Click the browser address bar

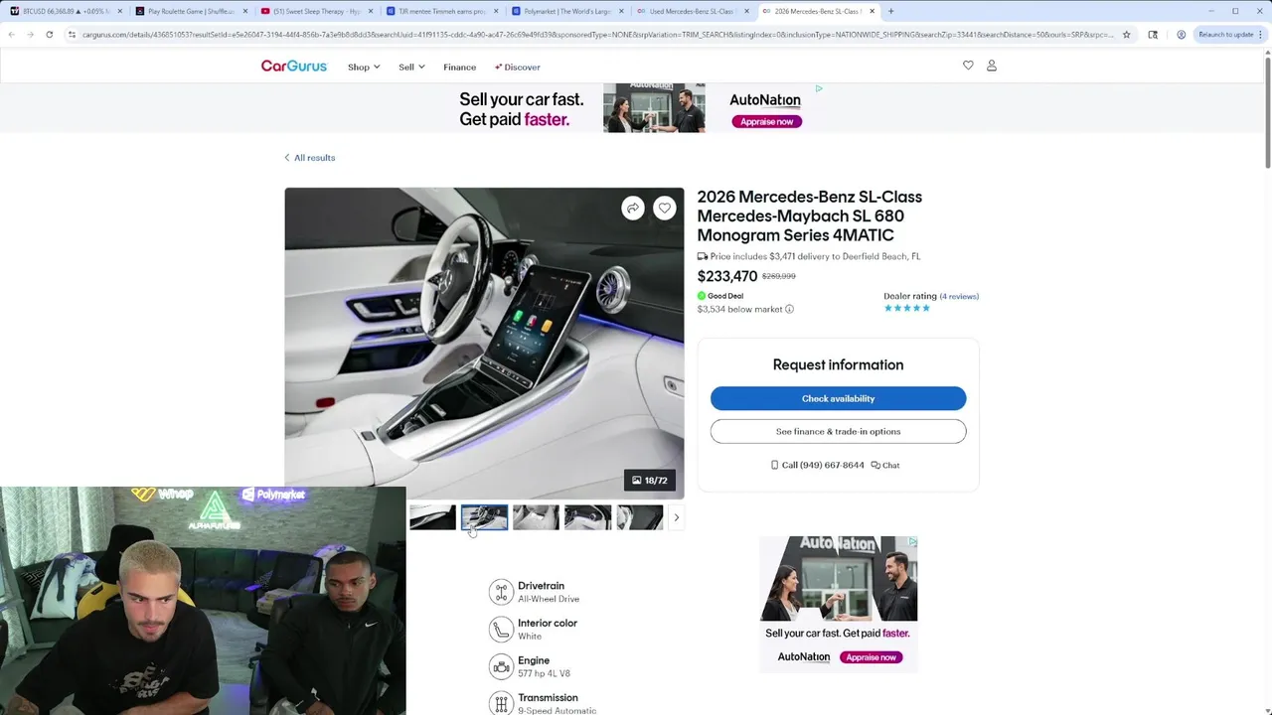pyautogui.click(x=596, y=35)
